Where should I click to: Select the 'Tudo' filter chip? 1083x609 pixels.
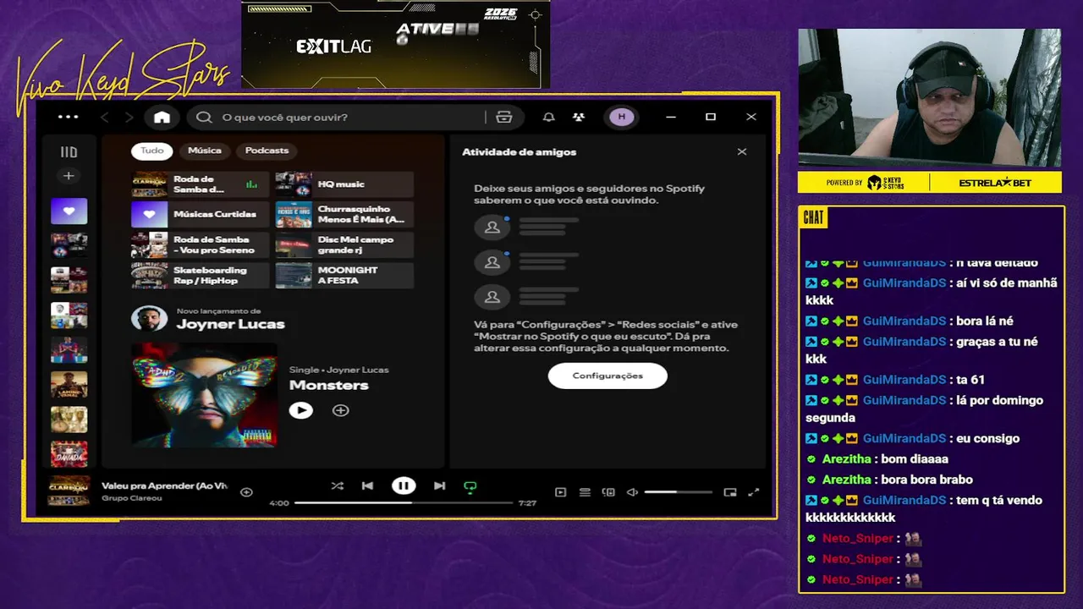coord(152,151)
